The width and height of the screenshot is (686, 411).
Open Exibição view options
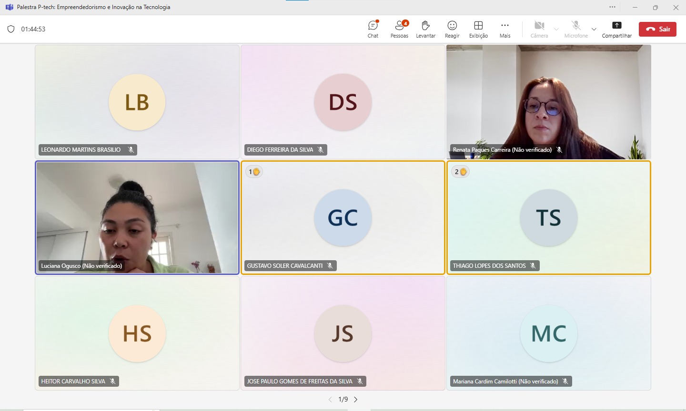478,29
